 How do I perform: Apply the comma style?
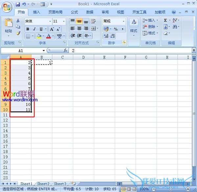pyautogui.click(x=122, y=29)
